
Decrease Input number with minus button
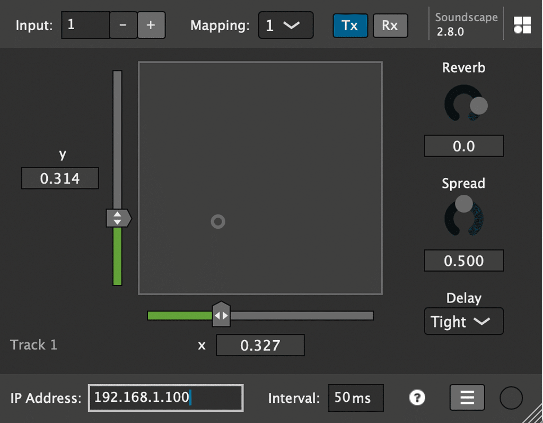pyautogui.click(x=123, y=25)
